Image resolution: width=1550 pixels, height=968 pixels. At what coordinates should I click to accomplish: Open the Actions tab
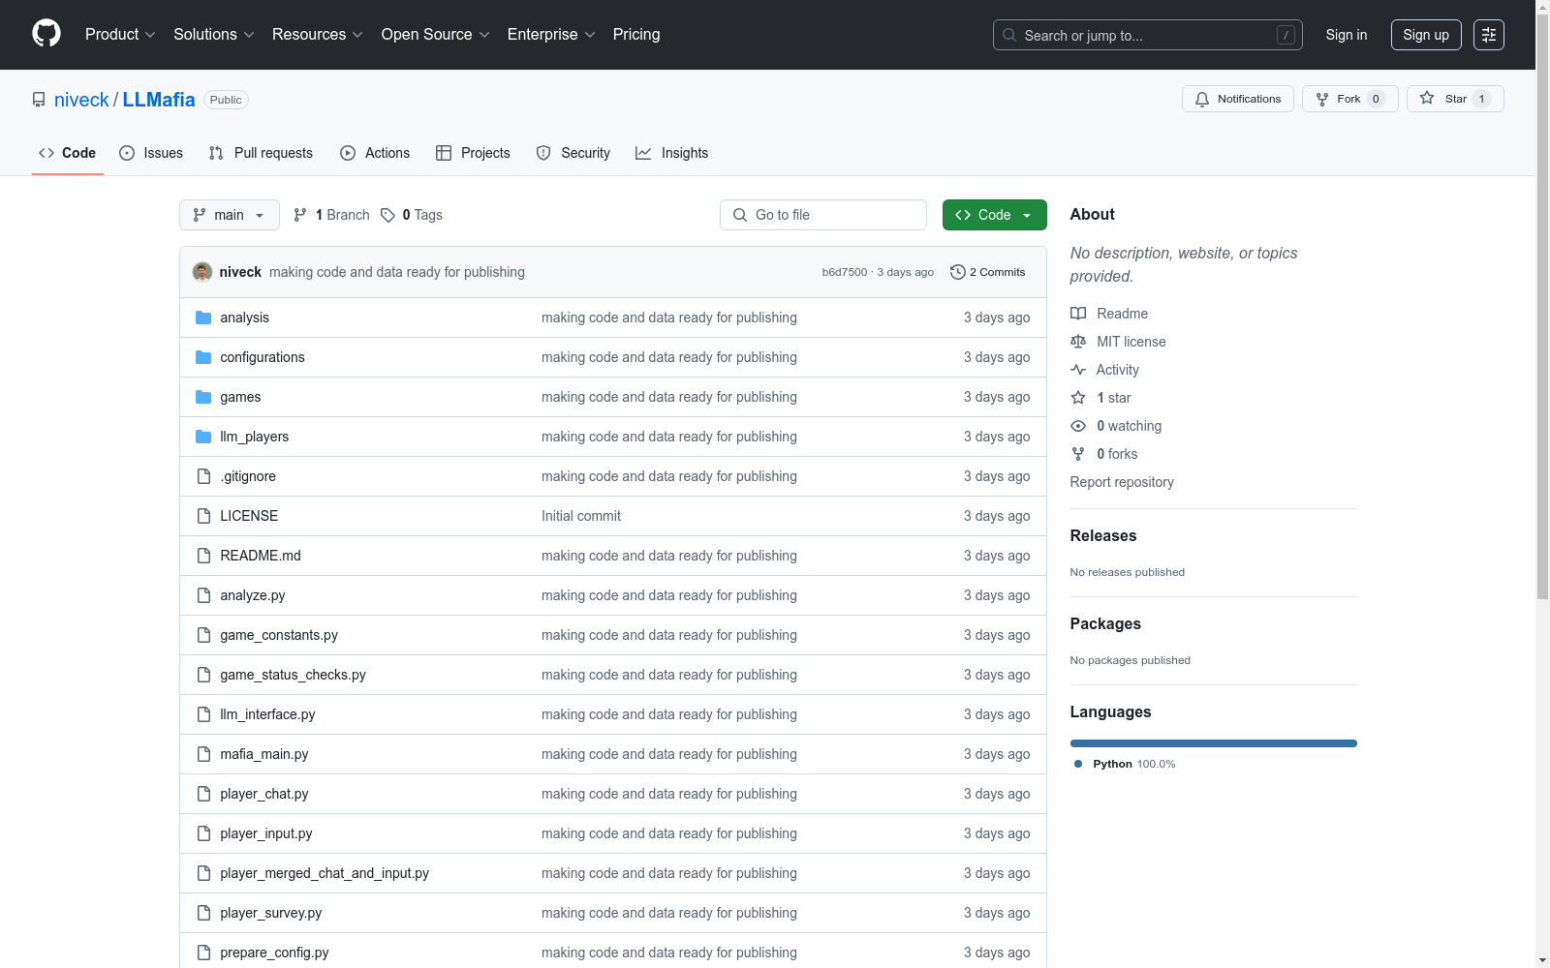tap(375, 153)
